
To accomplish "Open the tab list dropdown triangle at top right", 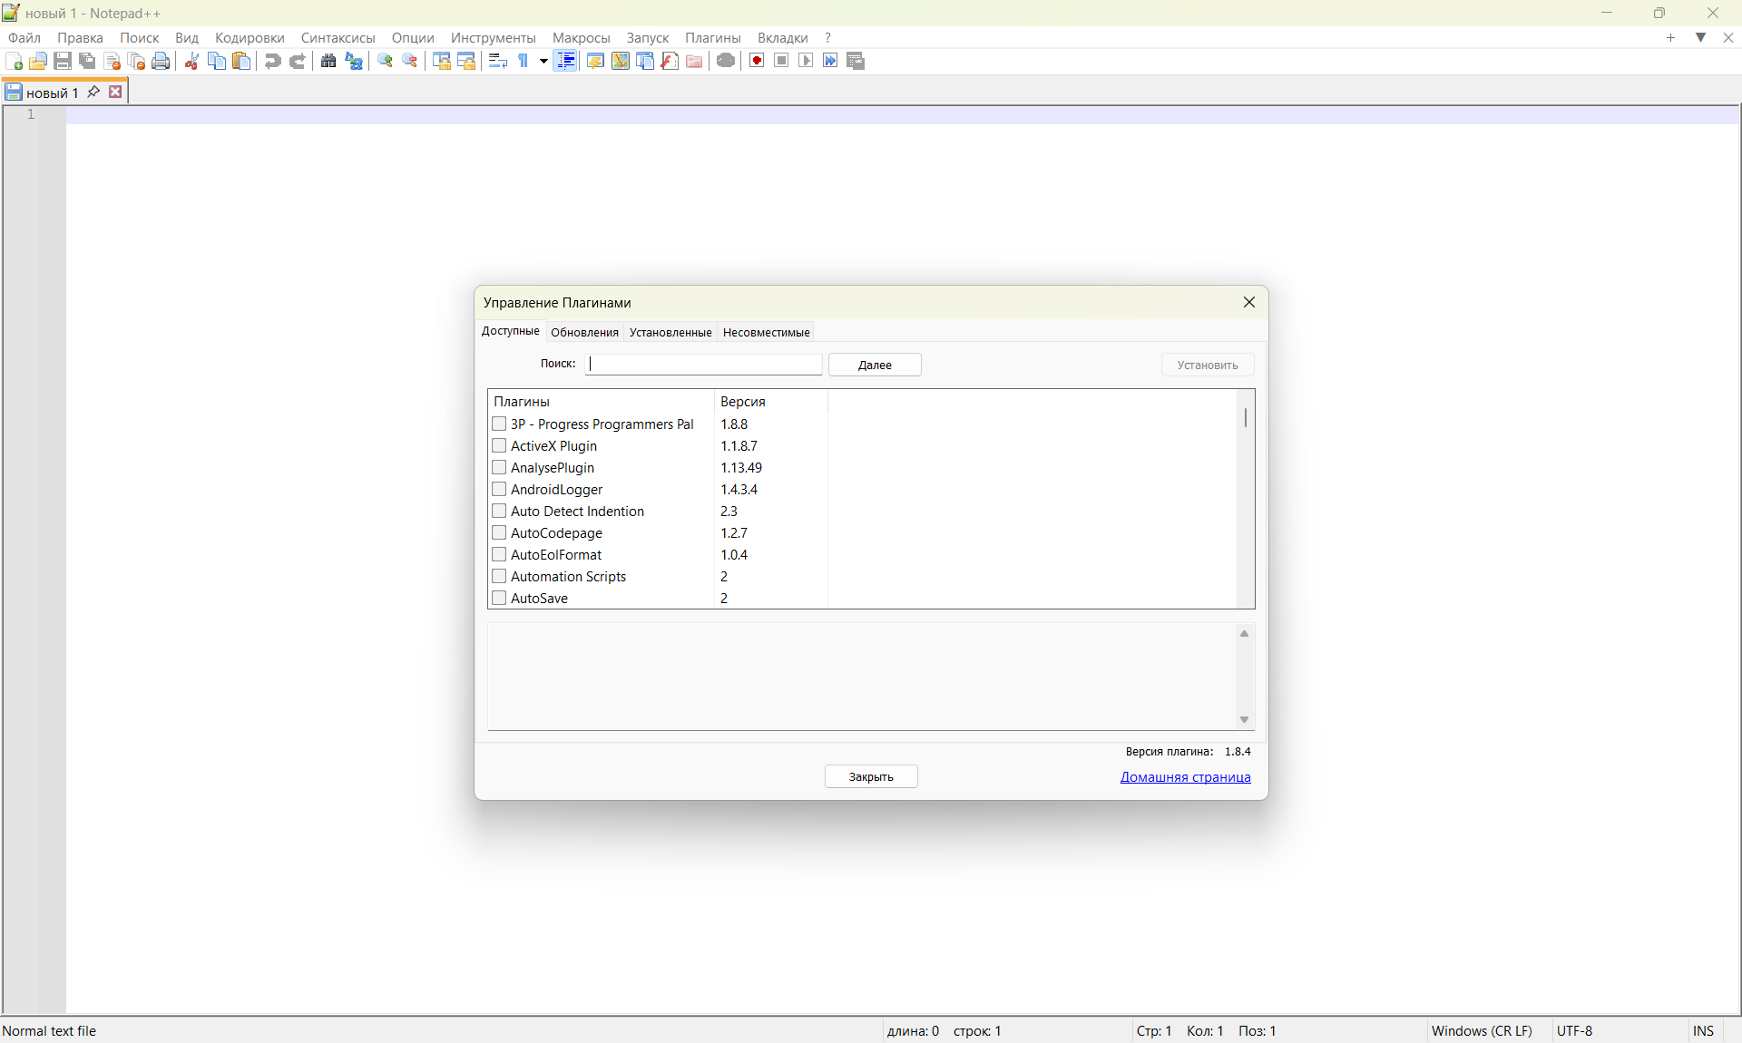I will tap(1700, 37).
